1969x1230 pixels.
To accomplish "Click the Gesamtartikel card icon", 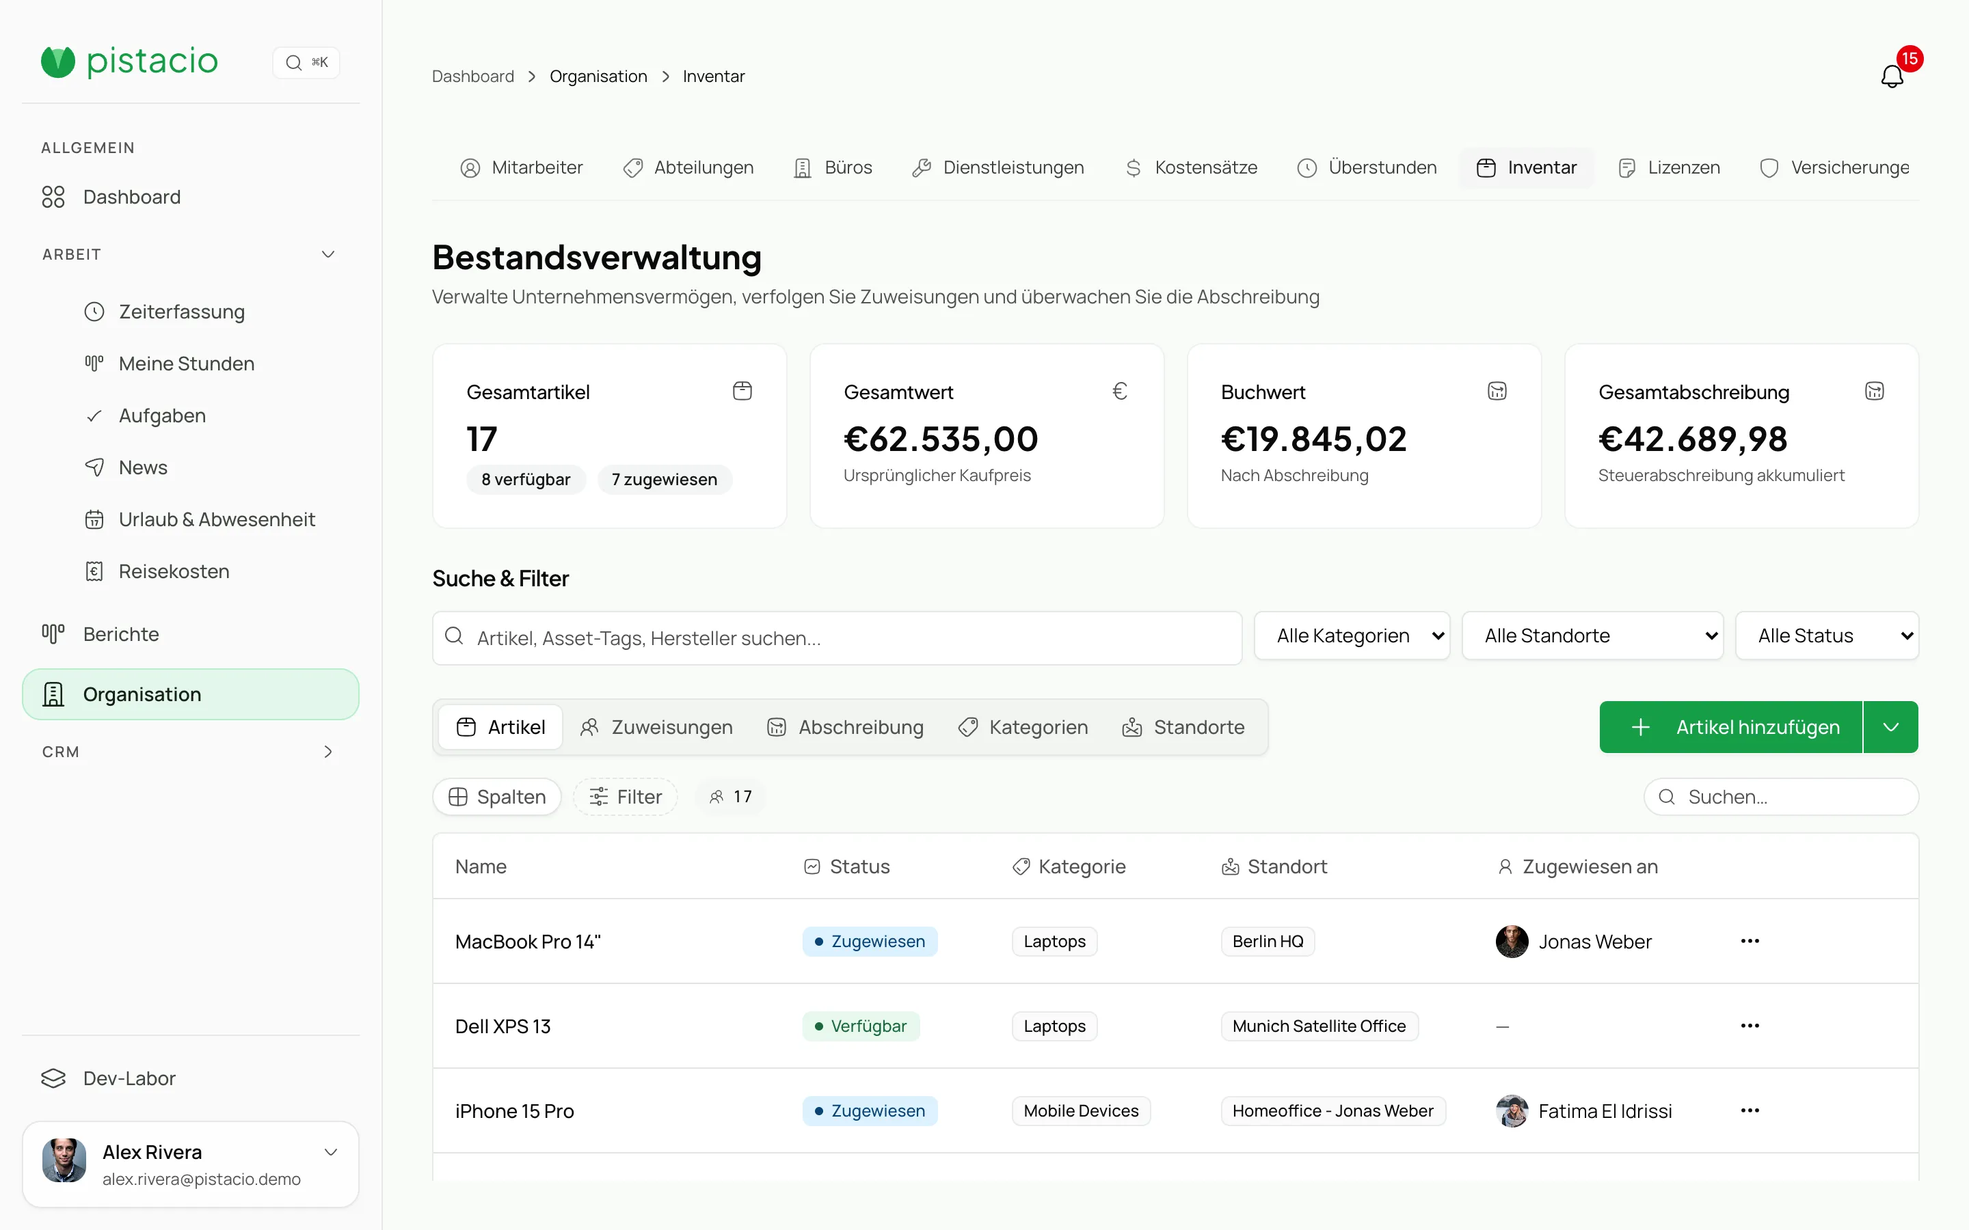I will coord(742,392).
